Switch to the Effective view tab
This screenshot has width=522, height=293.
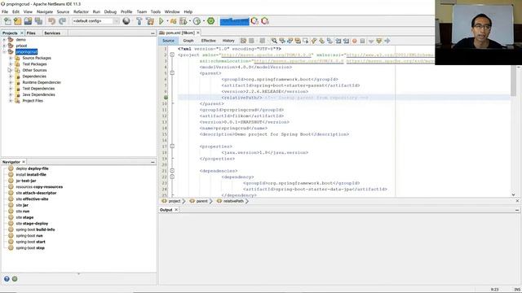click(209, 41)
